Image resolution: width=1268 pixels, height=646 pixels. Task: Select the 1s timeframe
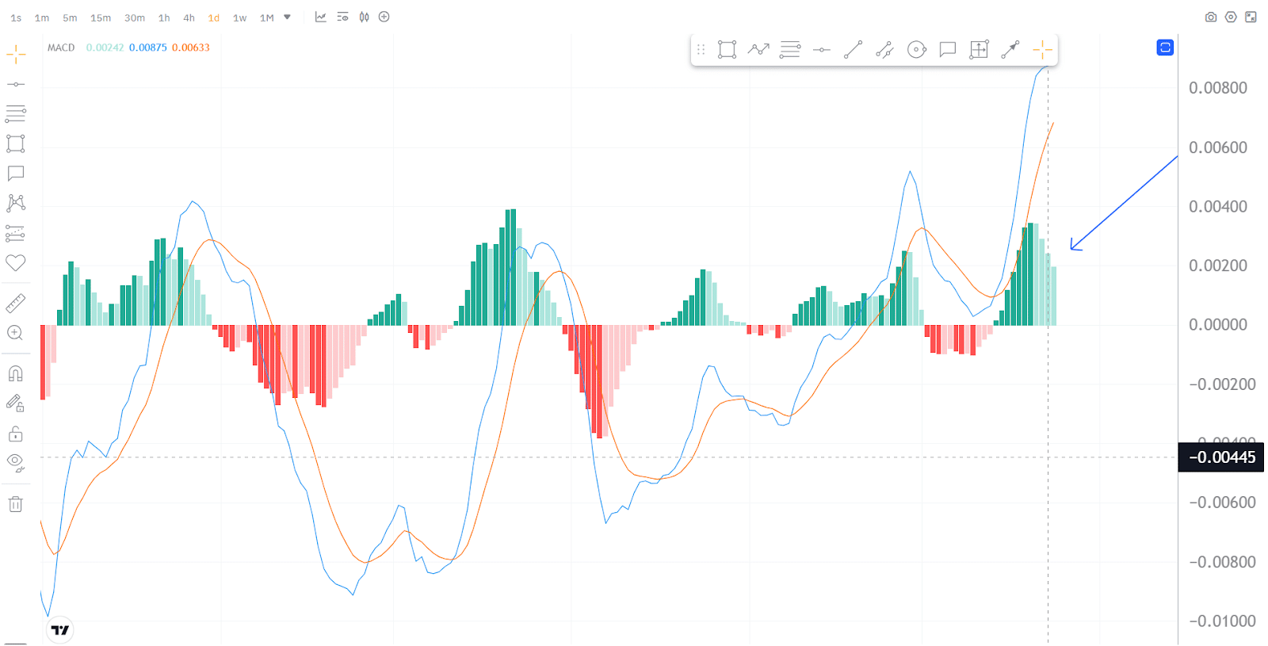(16, 17)
